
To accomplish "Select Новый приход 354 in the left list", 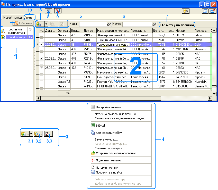I will [x=19, y=37].
